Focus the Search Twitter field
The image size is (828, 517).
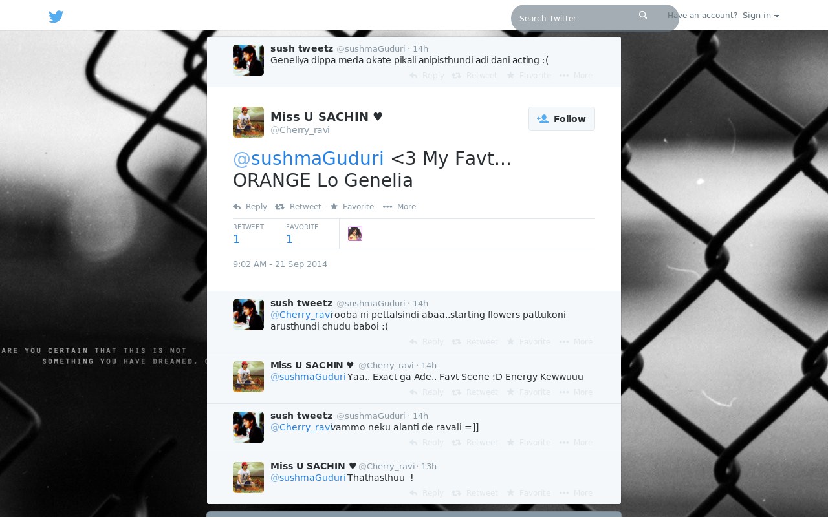click(576, 18)
